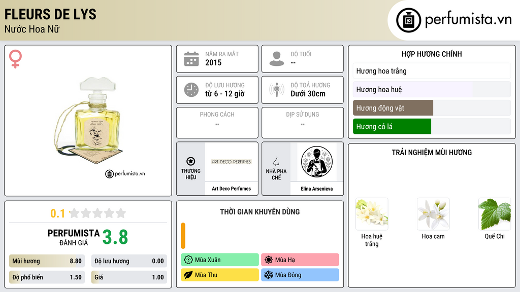
Task: Click the person icon beside Độ tuổi
Action: (x=277, y=59)
